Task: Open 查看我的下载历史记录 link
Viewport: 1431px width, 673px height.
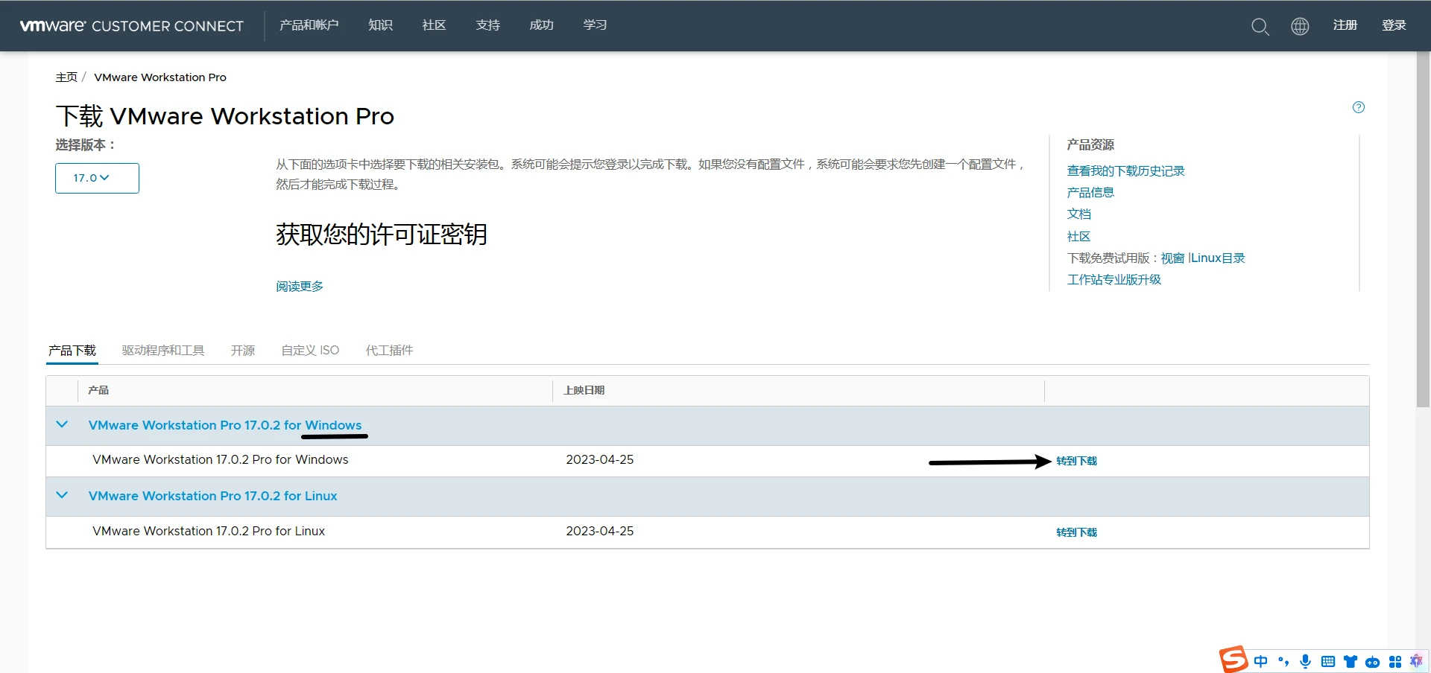Action: [1125, 171]
